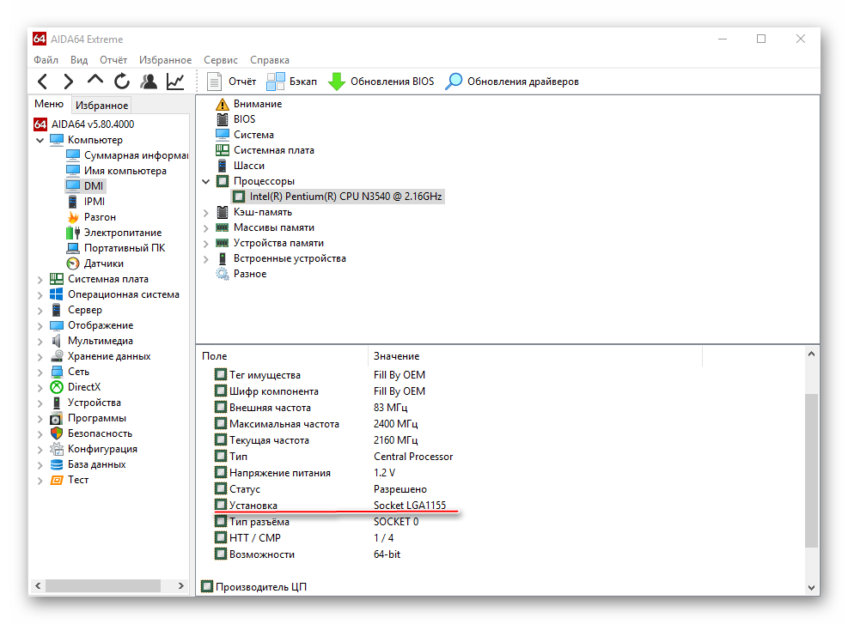The height and width of the screenshot is (624, 848).
Task: Expand the Системная плата node in sidebar
Action: tap(40, 279)
